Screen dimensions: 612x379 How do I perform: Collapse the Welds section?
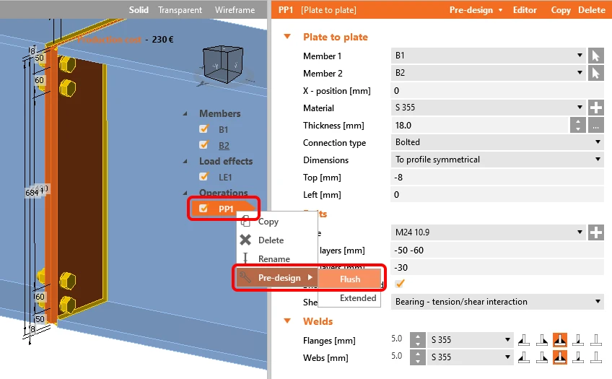point(287,321)
